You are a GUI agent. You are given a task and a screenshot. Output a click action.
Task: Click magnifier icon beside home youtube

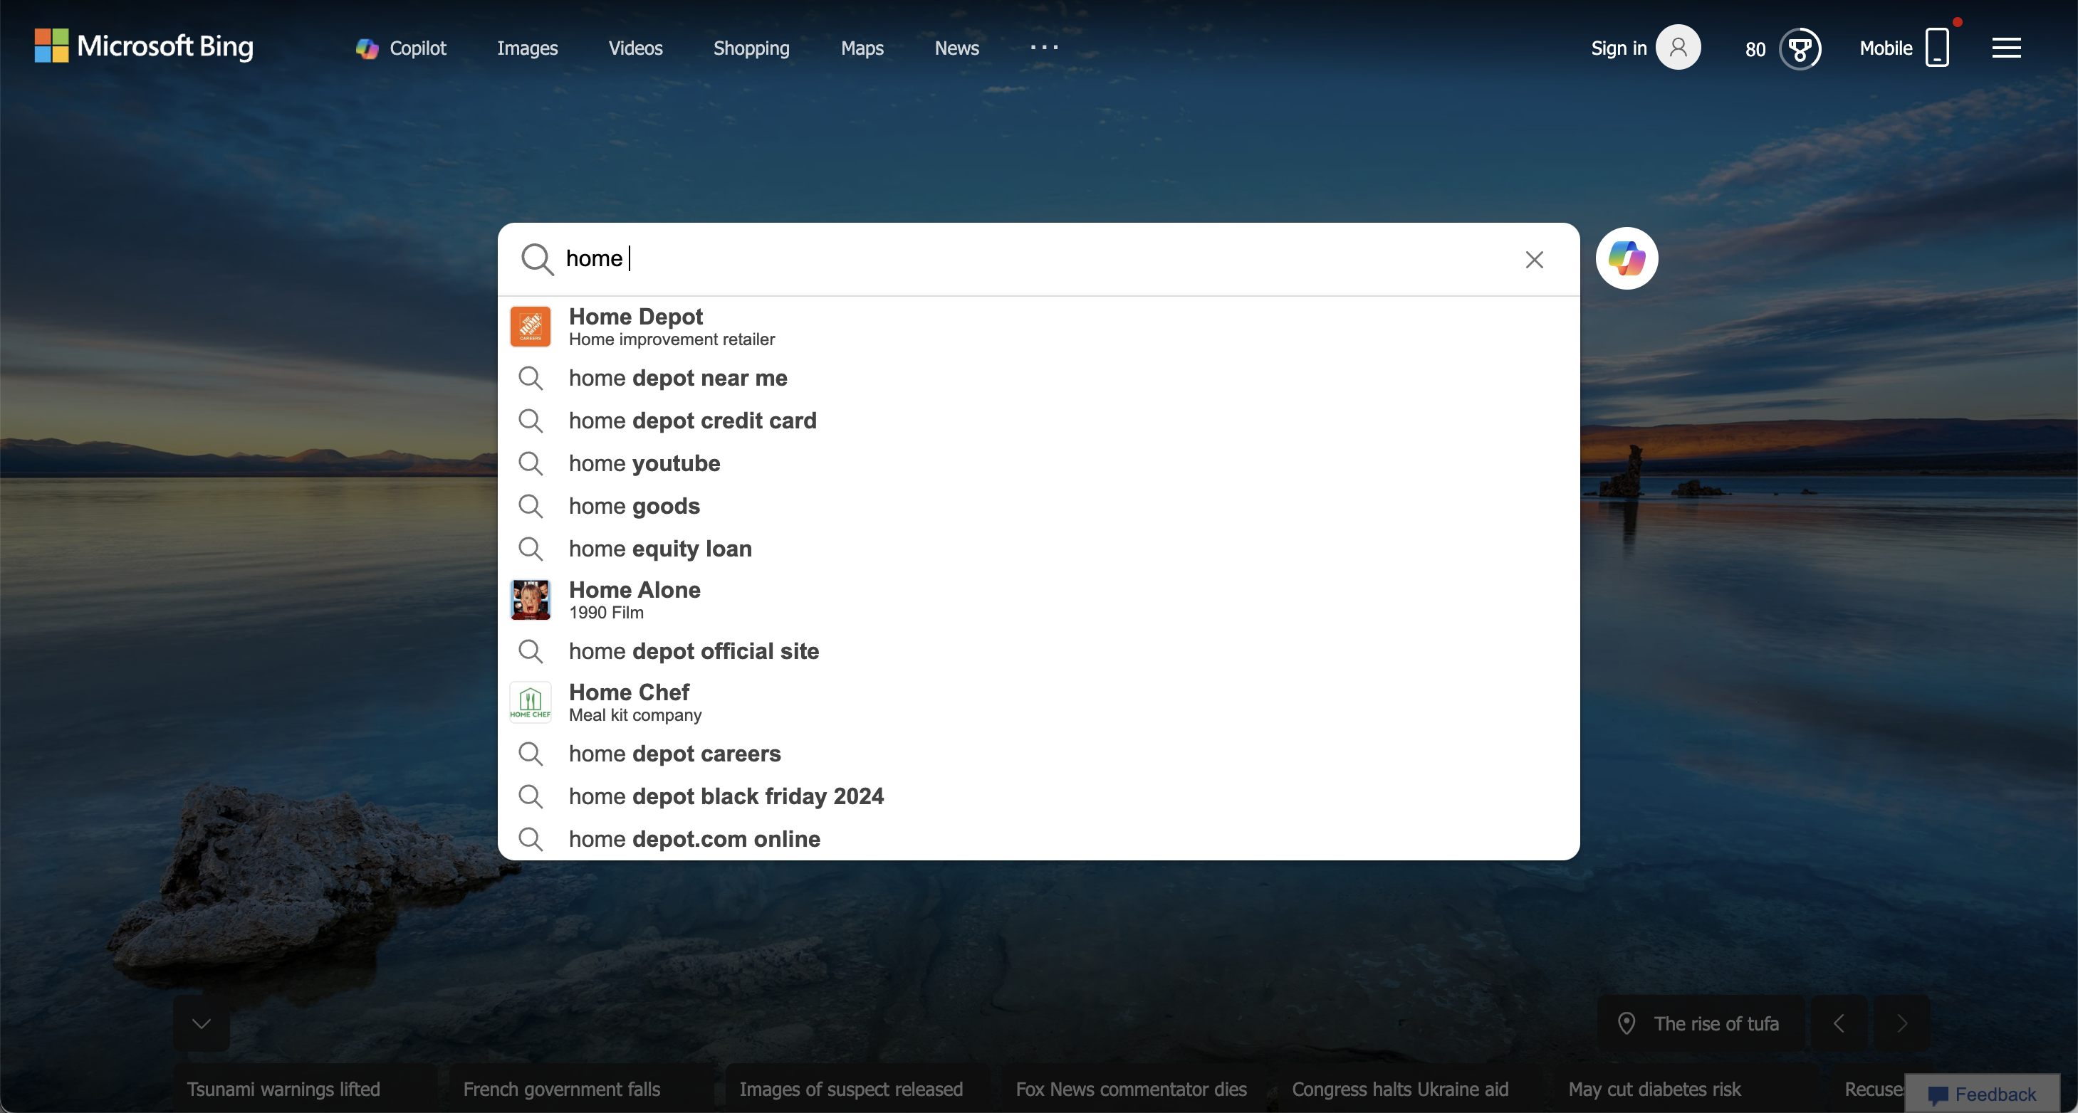tap(530, 463)
